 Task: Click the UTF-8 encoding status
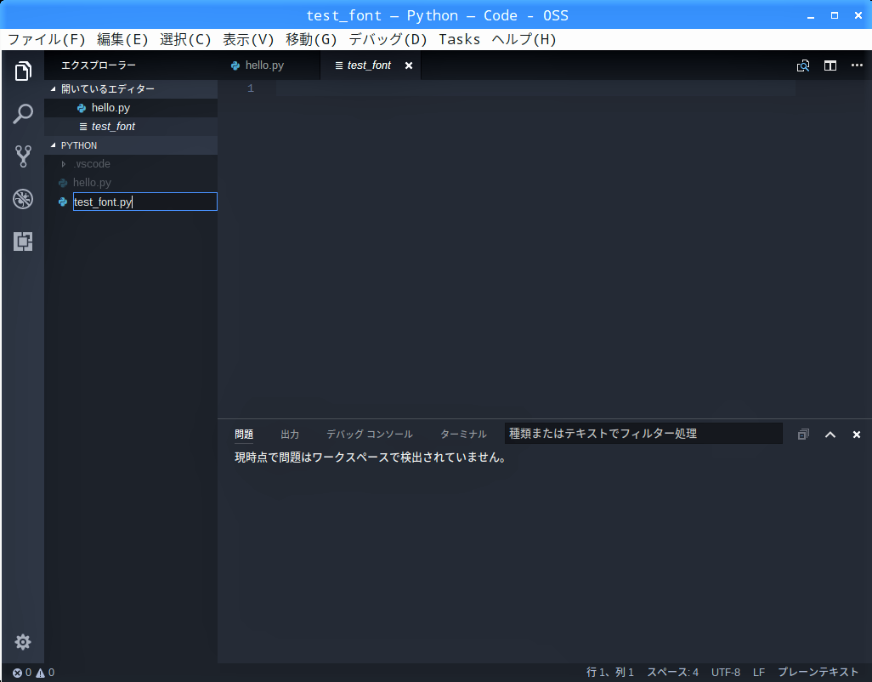(x=725, y=673)
